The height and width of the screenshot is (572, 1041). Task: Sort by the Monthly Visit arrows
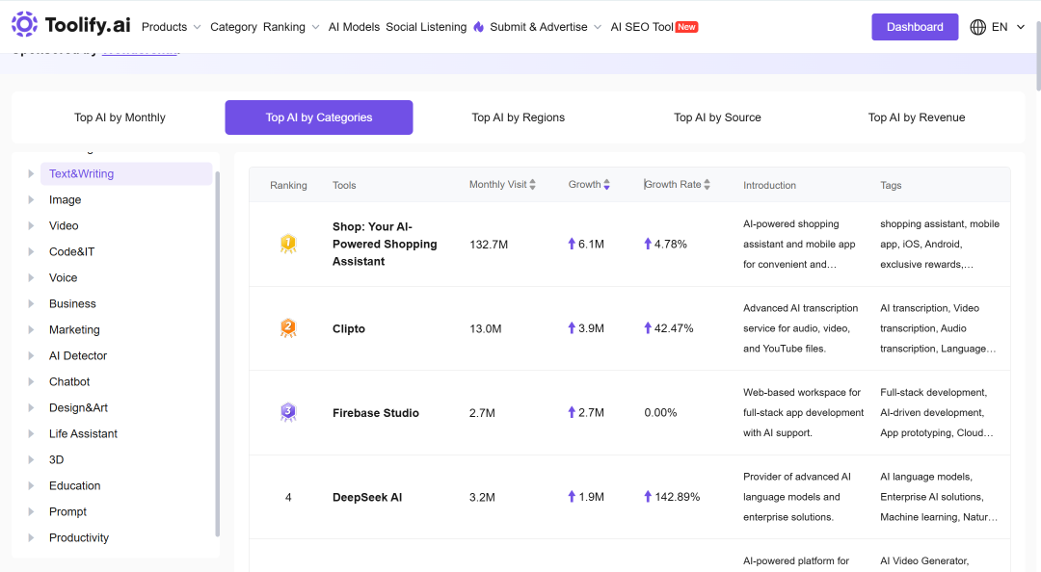tap(532, 185)
